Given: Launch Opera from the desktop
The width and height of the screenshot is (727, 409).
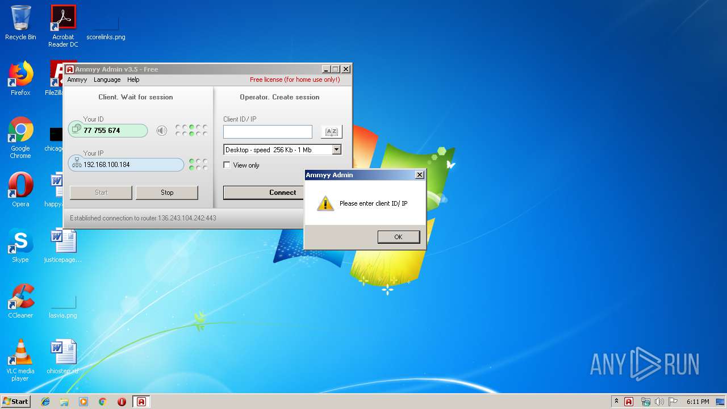Looking at the screenshot, I should coord(20,190).
